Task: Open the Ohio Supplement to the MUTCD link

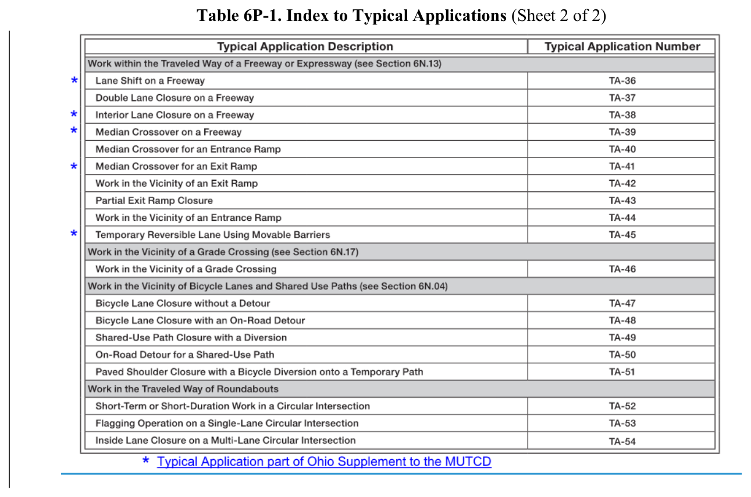Action: tap(324, 462)
